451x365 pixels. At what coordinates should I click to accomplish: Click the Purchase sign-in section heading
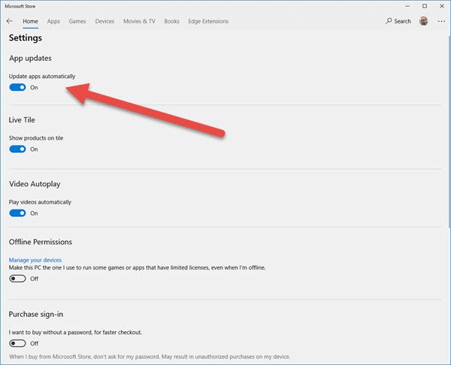36,314
